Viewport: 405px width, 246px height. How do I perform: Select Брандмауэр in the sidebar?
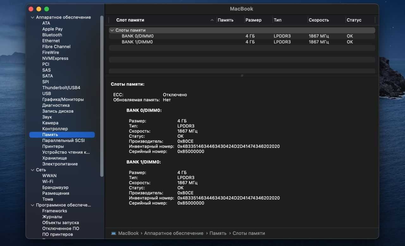(x=55, y=187)
